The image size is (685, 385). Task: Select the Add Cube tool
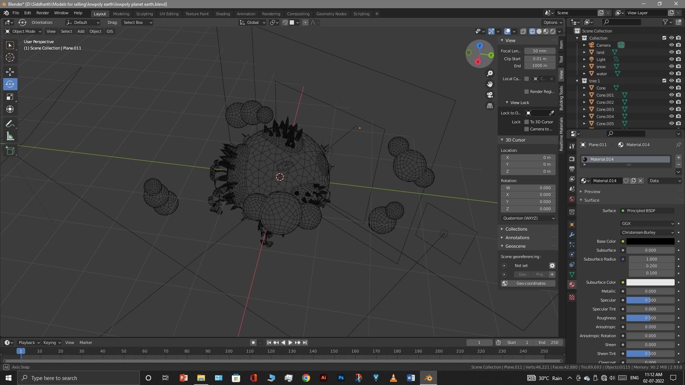(10, 151)
